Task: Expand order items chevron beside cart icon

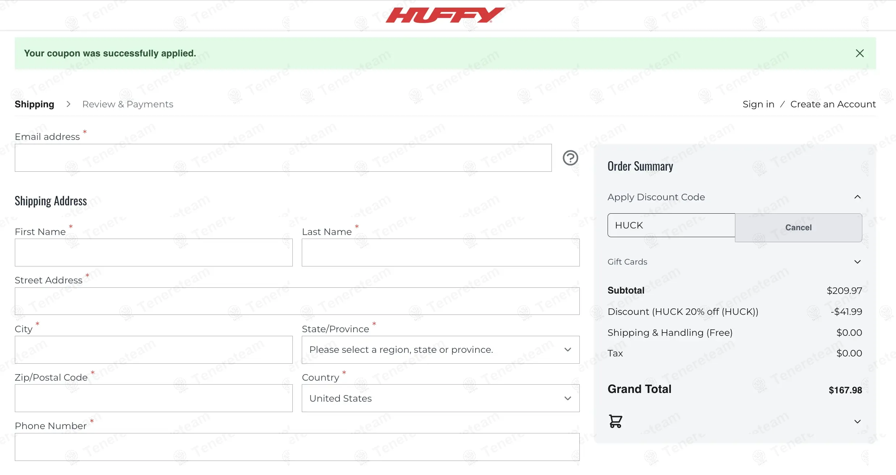Action: click(857, 421)
